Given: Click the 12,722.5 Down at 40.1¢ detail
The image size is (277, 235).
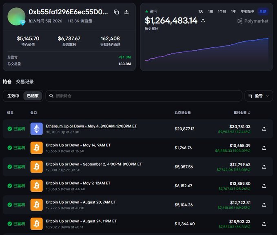Looking at the screenshot, I should point(65,208).
